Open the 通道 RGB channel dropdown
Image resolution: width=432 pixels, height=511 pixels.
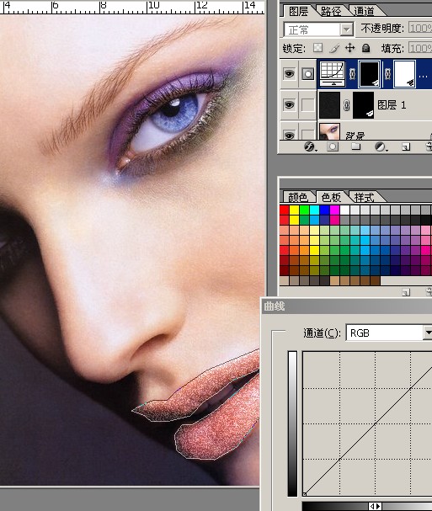point(389,333)
